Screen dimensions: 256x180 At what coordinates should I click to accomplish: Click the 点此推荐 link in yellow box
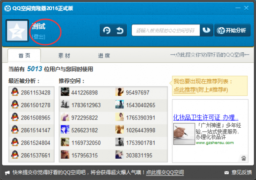(185, 90)
